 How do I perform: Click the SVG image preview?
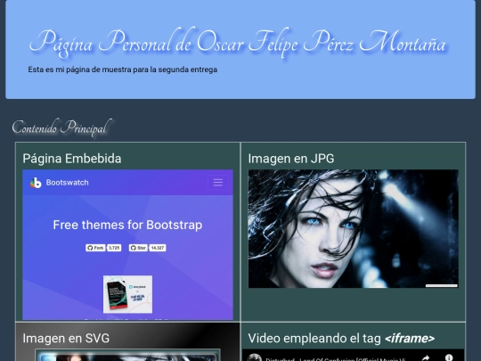click(127, 355)
